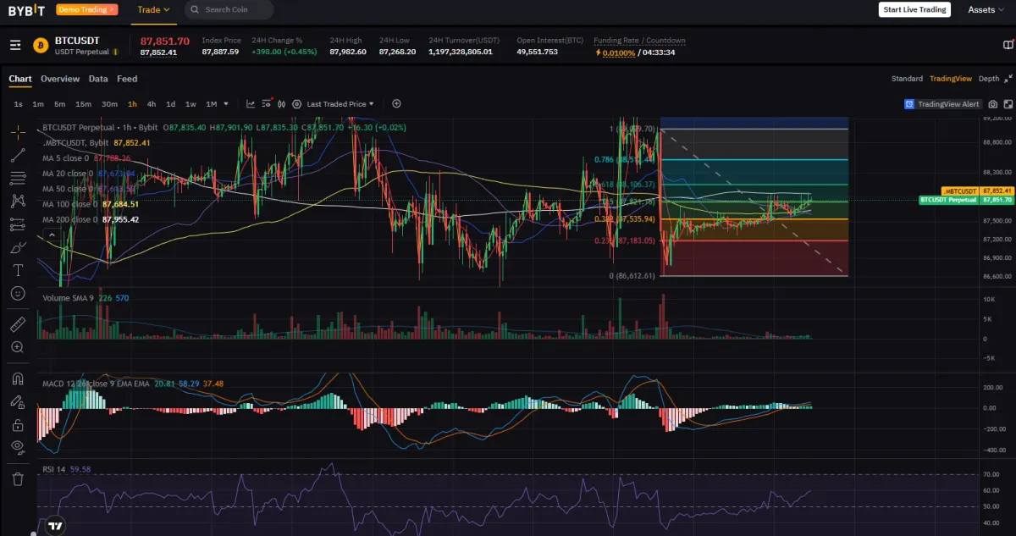Switch to the Overview tab

[60, 79]
